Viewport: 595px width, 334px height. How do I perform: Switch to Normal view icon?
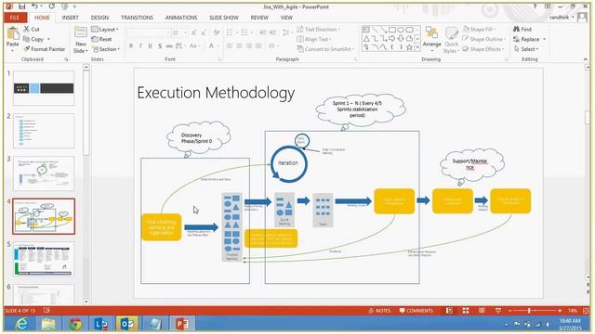(x=449, y=311)
